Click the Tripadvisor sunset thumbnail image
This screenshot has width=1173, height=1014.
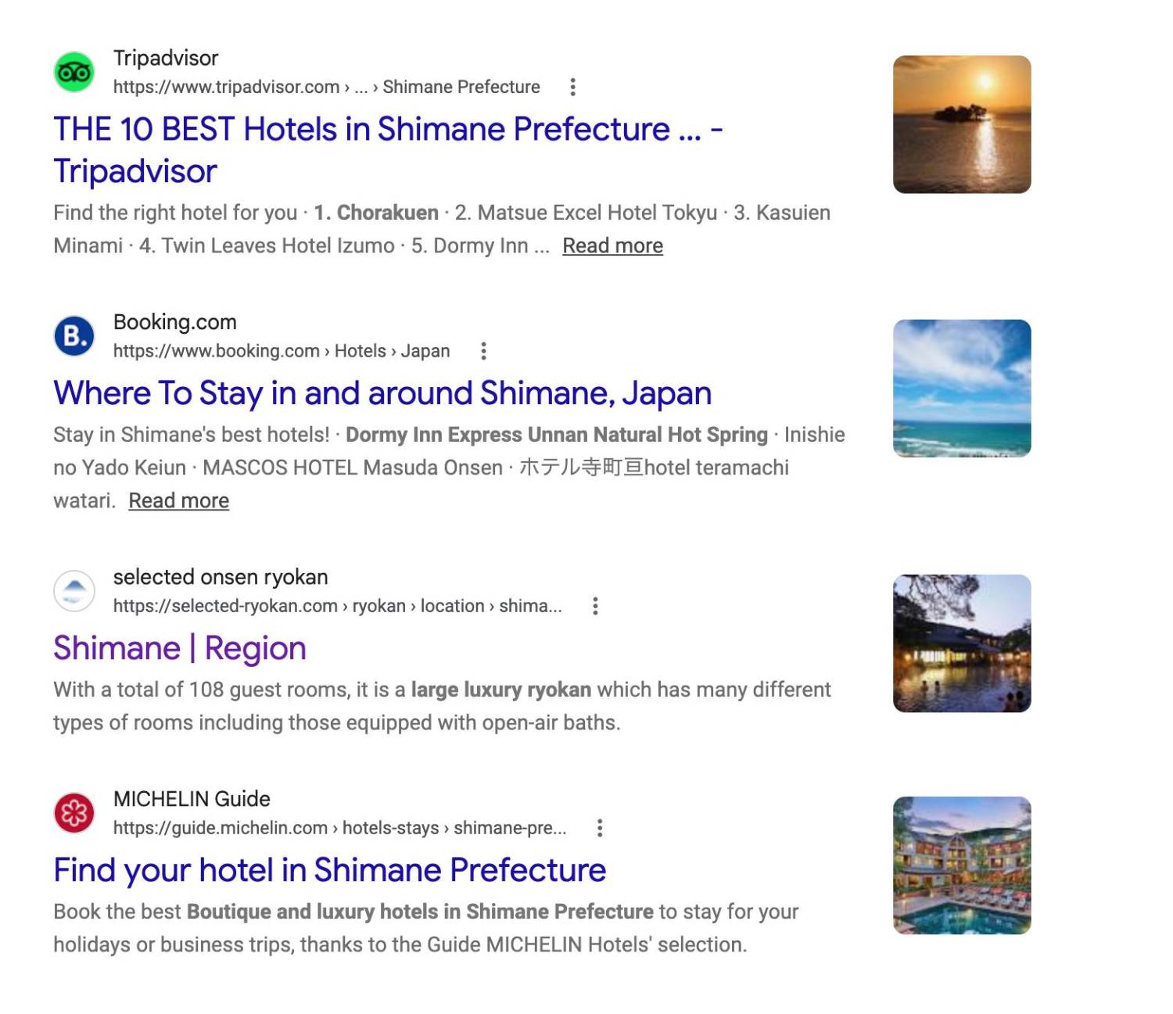pos(962,124)
